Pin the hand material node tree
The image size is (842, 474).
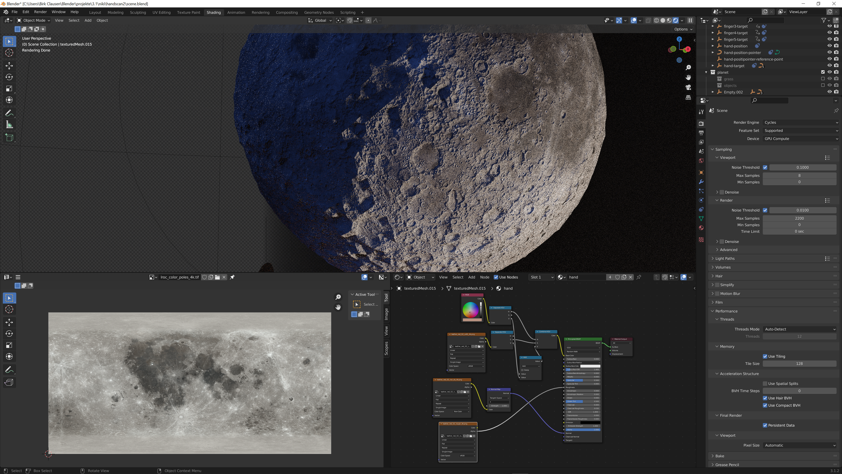[639, 277]
